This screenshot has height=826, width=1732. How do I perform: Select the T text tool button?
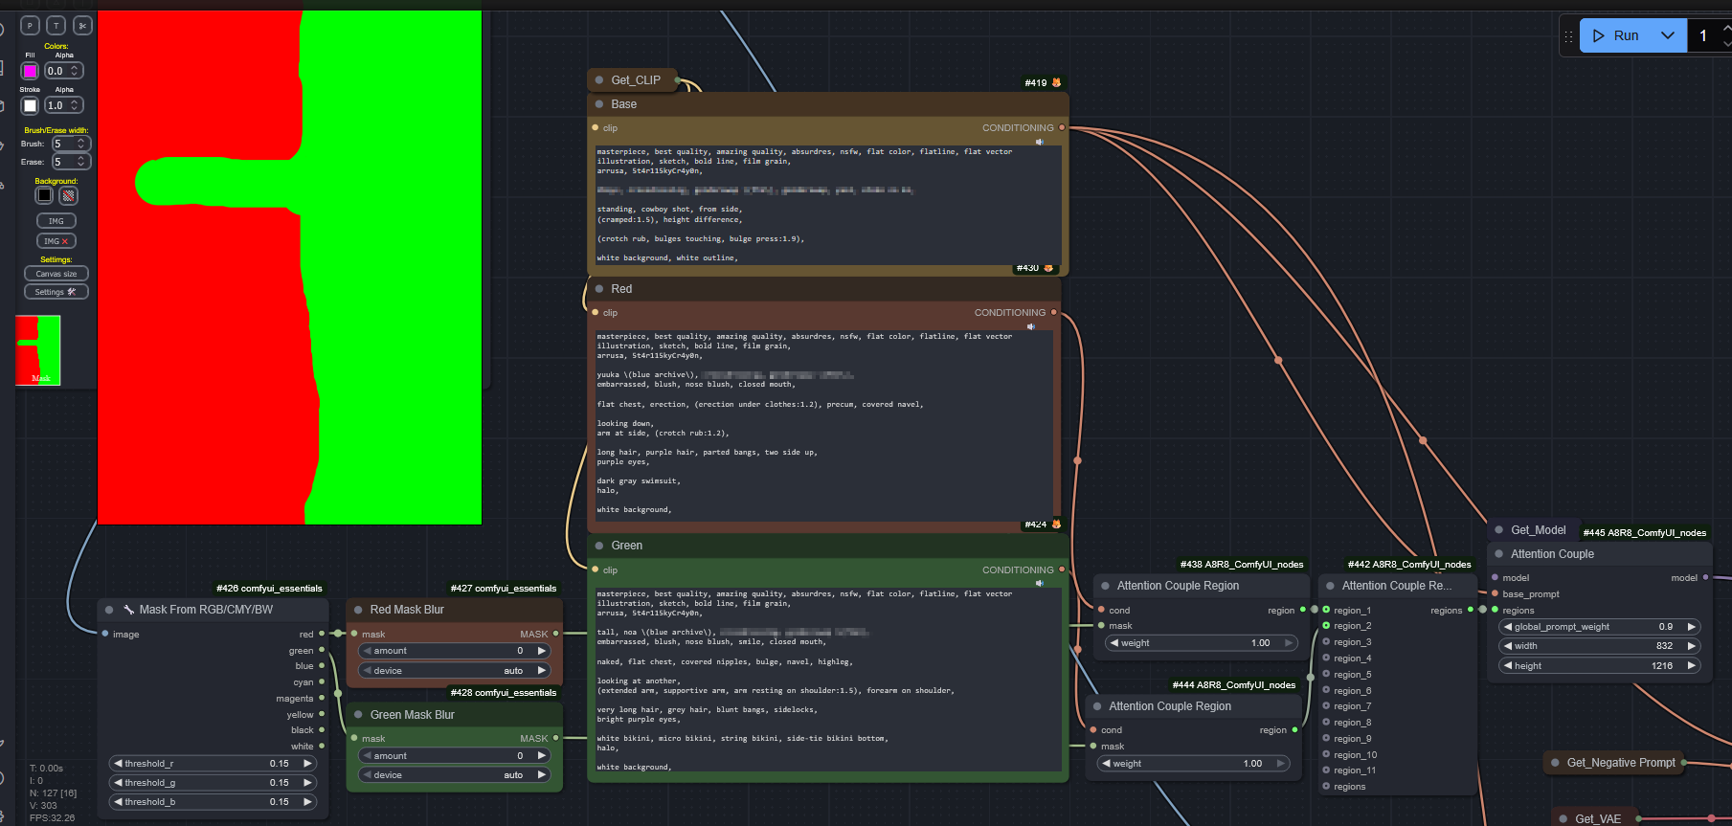tap(56, 26)
